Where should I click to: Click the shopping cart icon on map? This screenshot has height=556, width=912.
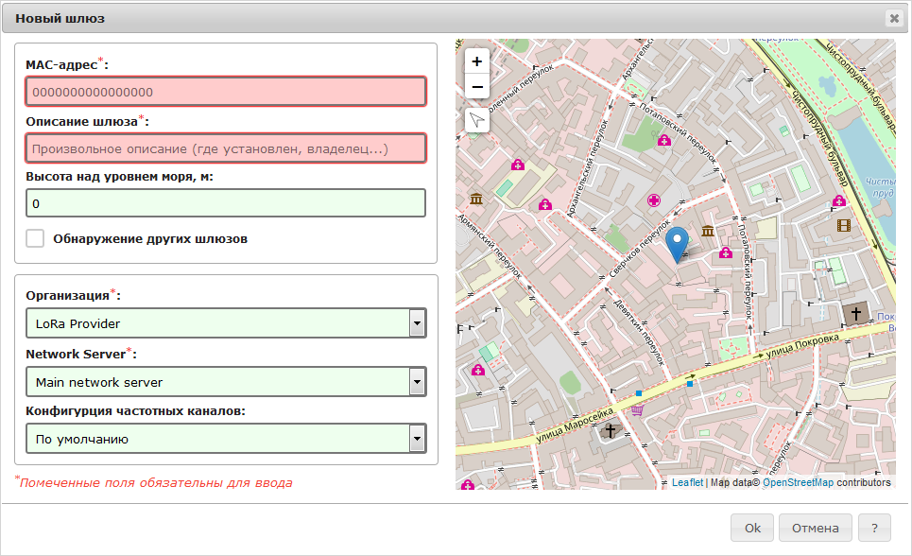click(638, 410)
